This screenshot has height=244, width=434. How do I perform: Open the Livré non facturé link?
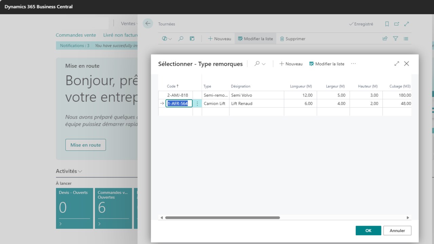[120, 35]
